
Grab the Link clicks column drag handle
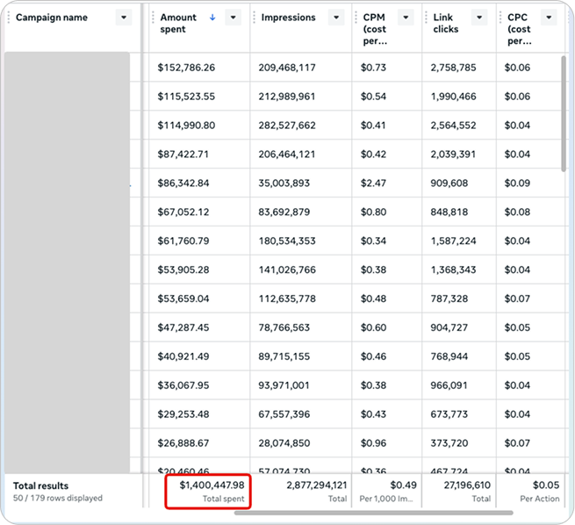click(x=426, y=18)
